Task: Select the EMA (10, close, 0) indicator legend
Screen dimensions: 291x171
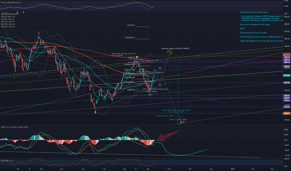Action: coord(8,27)
